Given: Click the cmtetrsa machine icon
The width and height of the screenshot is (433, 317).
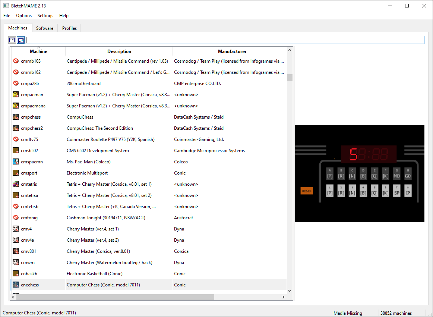Looking at the screenshot, I should [16, 195].
